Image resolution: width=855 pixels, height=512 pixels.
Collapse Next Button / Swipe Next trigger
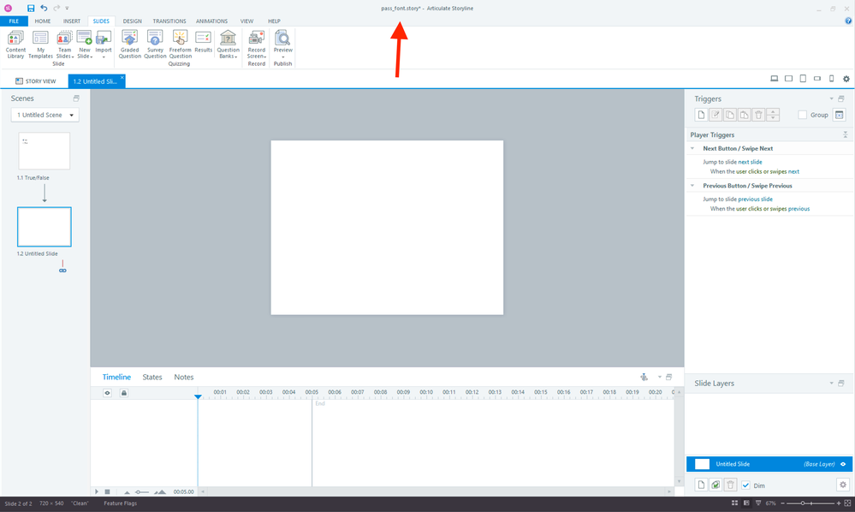(x=692, y=148)
